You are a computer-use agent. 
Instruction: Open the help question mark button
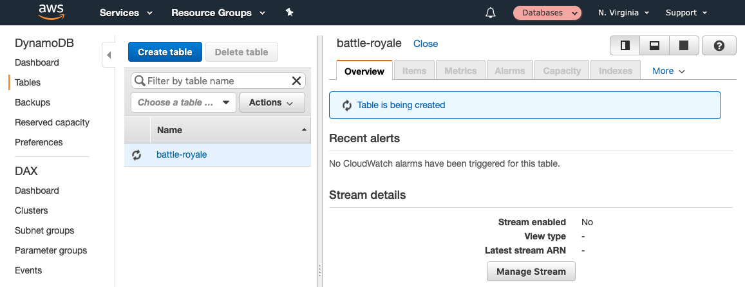pyautogui.click(x=719, y=46)
